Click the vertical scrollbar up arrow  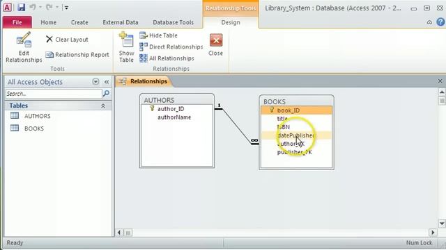pos(441,92)
